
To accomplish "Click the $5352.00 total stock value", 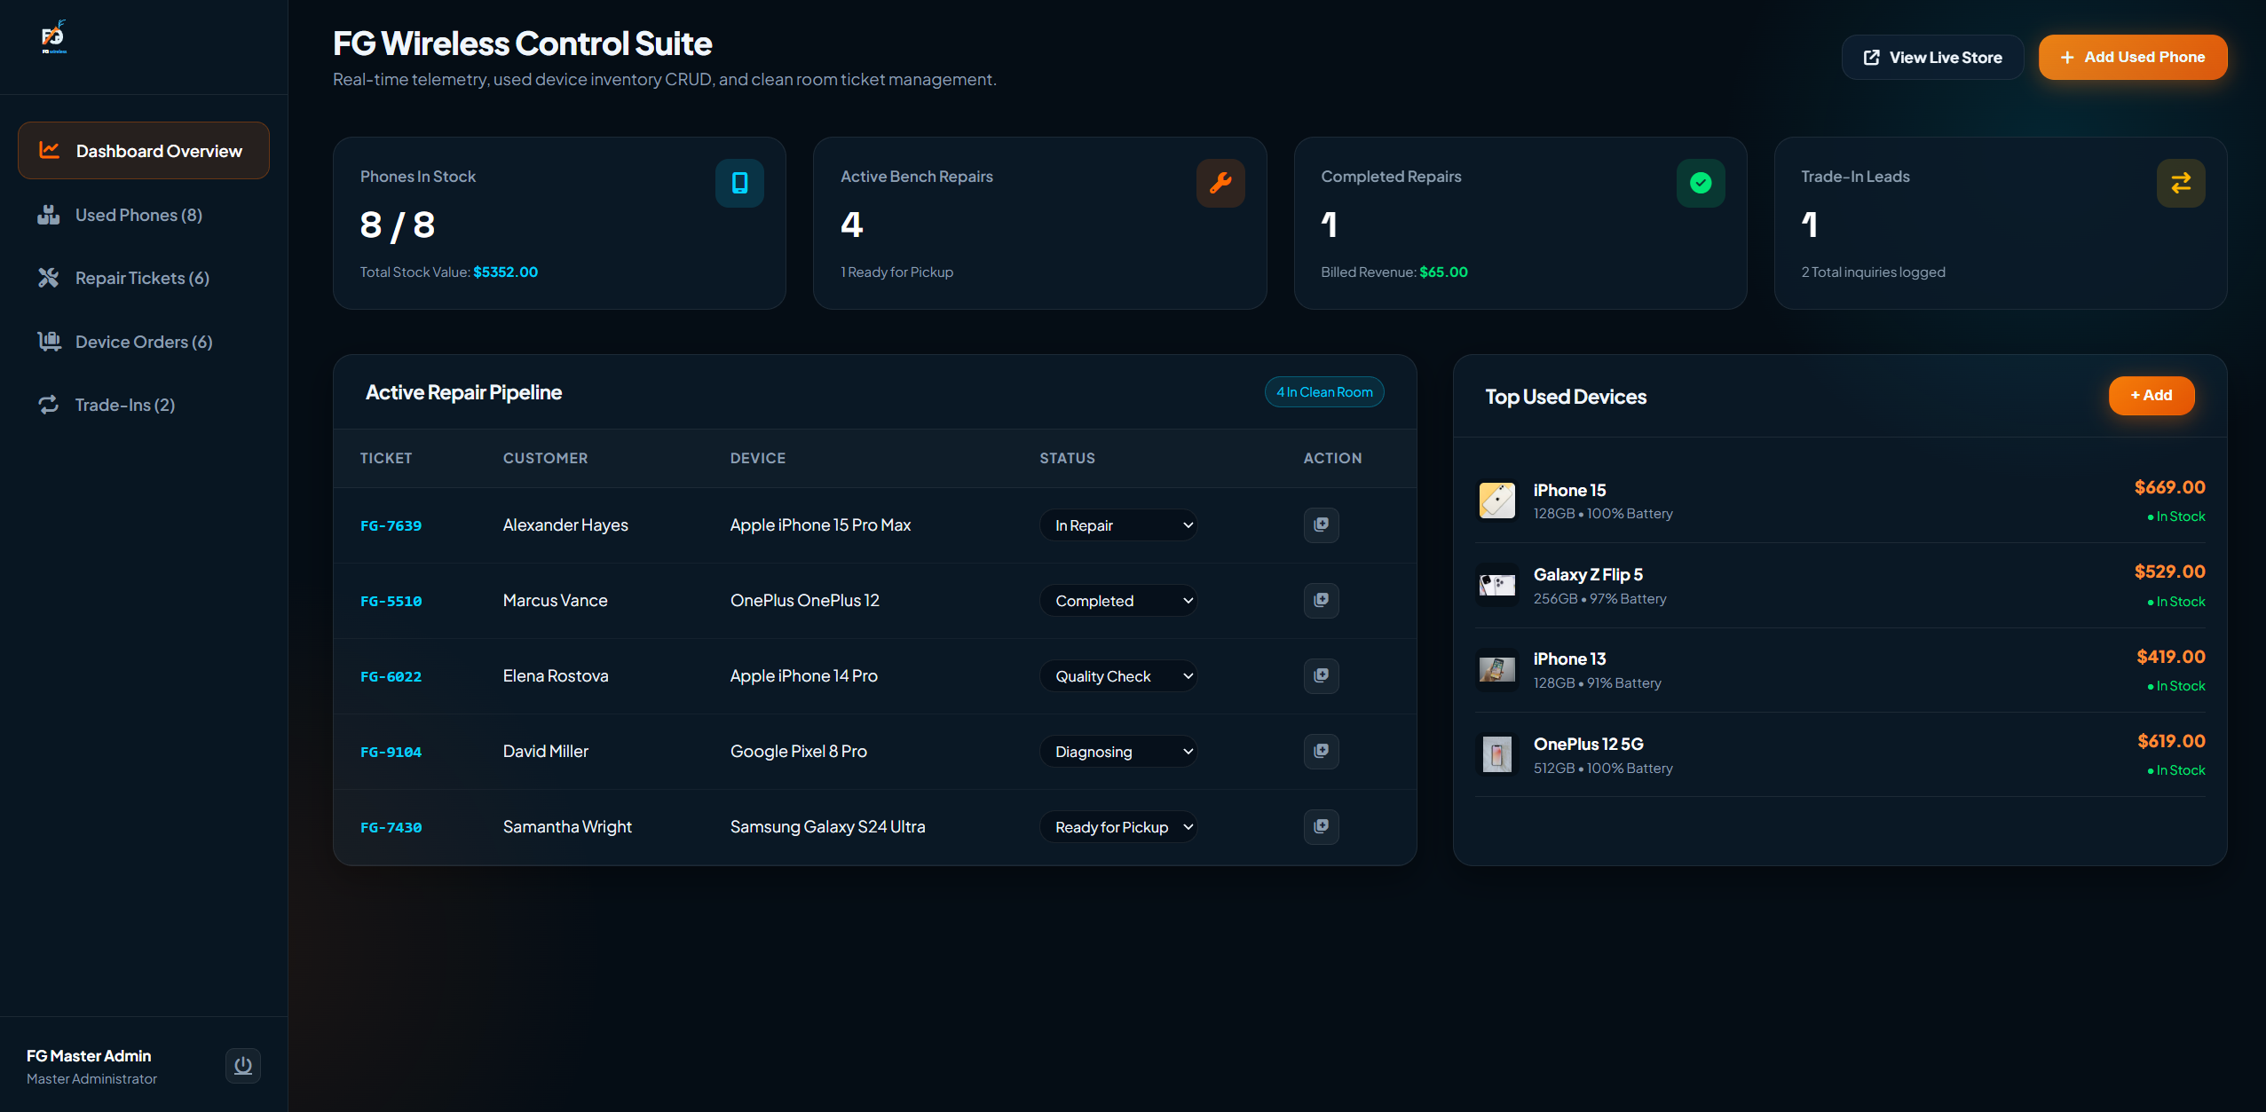I will coord(505,272).
